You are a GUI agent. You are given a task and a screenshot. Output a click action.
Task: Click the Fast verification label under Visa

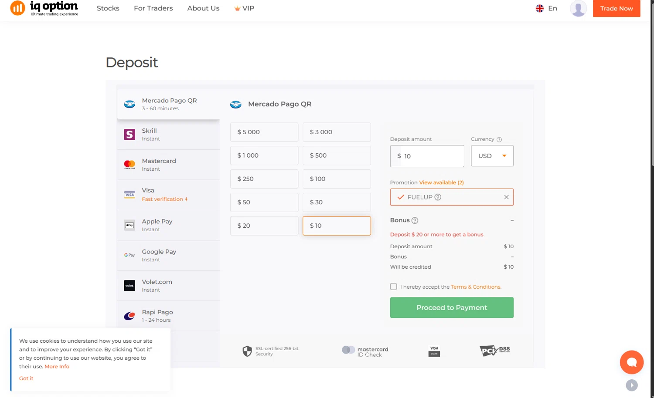165,199
